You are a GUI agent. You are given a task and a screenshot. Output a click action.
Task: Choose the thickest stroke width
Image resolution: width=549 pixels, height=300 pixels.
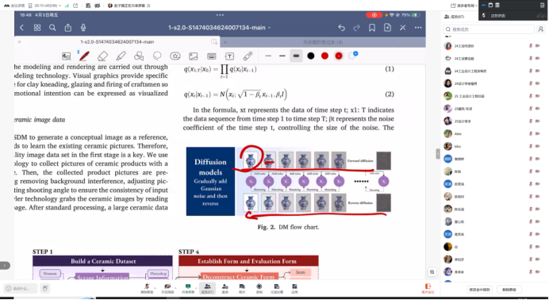(296, 56)
